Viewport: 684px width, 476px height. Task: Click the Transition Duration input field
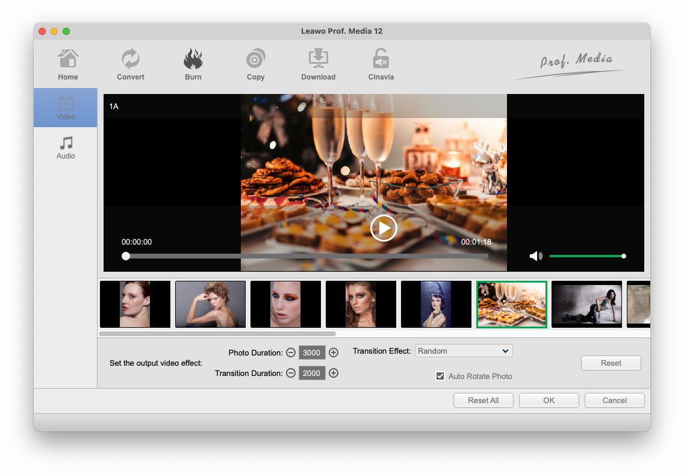click(311, 374)
